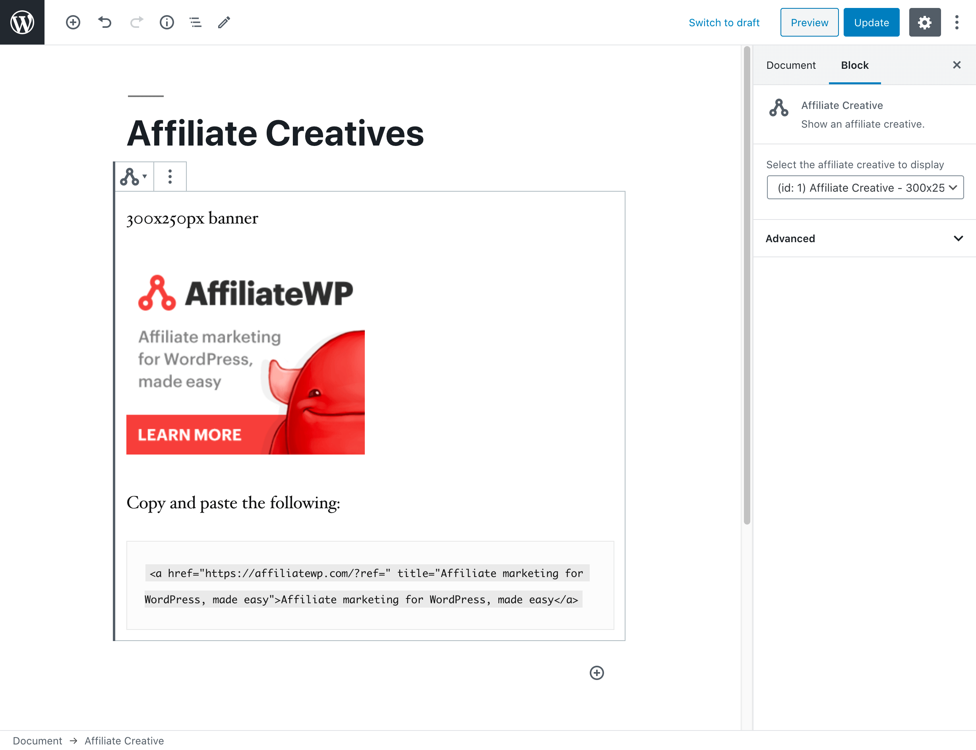Viewport: 976px width, 750px height.
Task: Click the AffiliateWP banner image
Action: [x=245, y=361]
